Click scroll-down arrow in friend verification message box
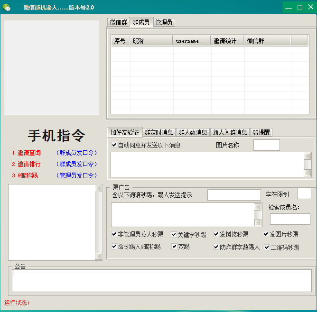The width and height of the screenshot is (317, 312). tap(307, 173)
